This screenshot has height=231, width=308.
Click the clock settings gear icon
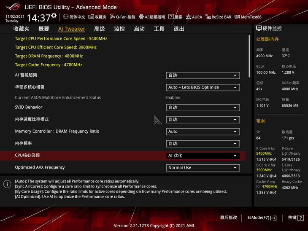(x=54, y=16)
